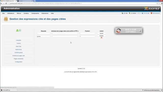Switch to the second browser tab
Image resolution: width=163 pixels, height=92 pixels.
click(25, 1)
